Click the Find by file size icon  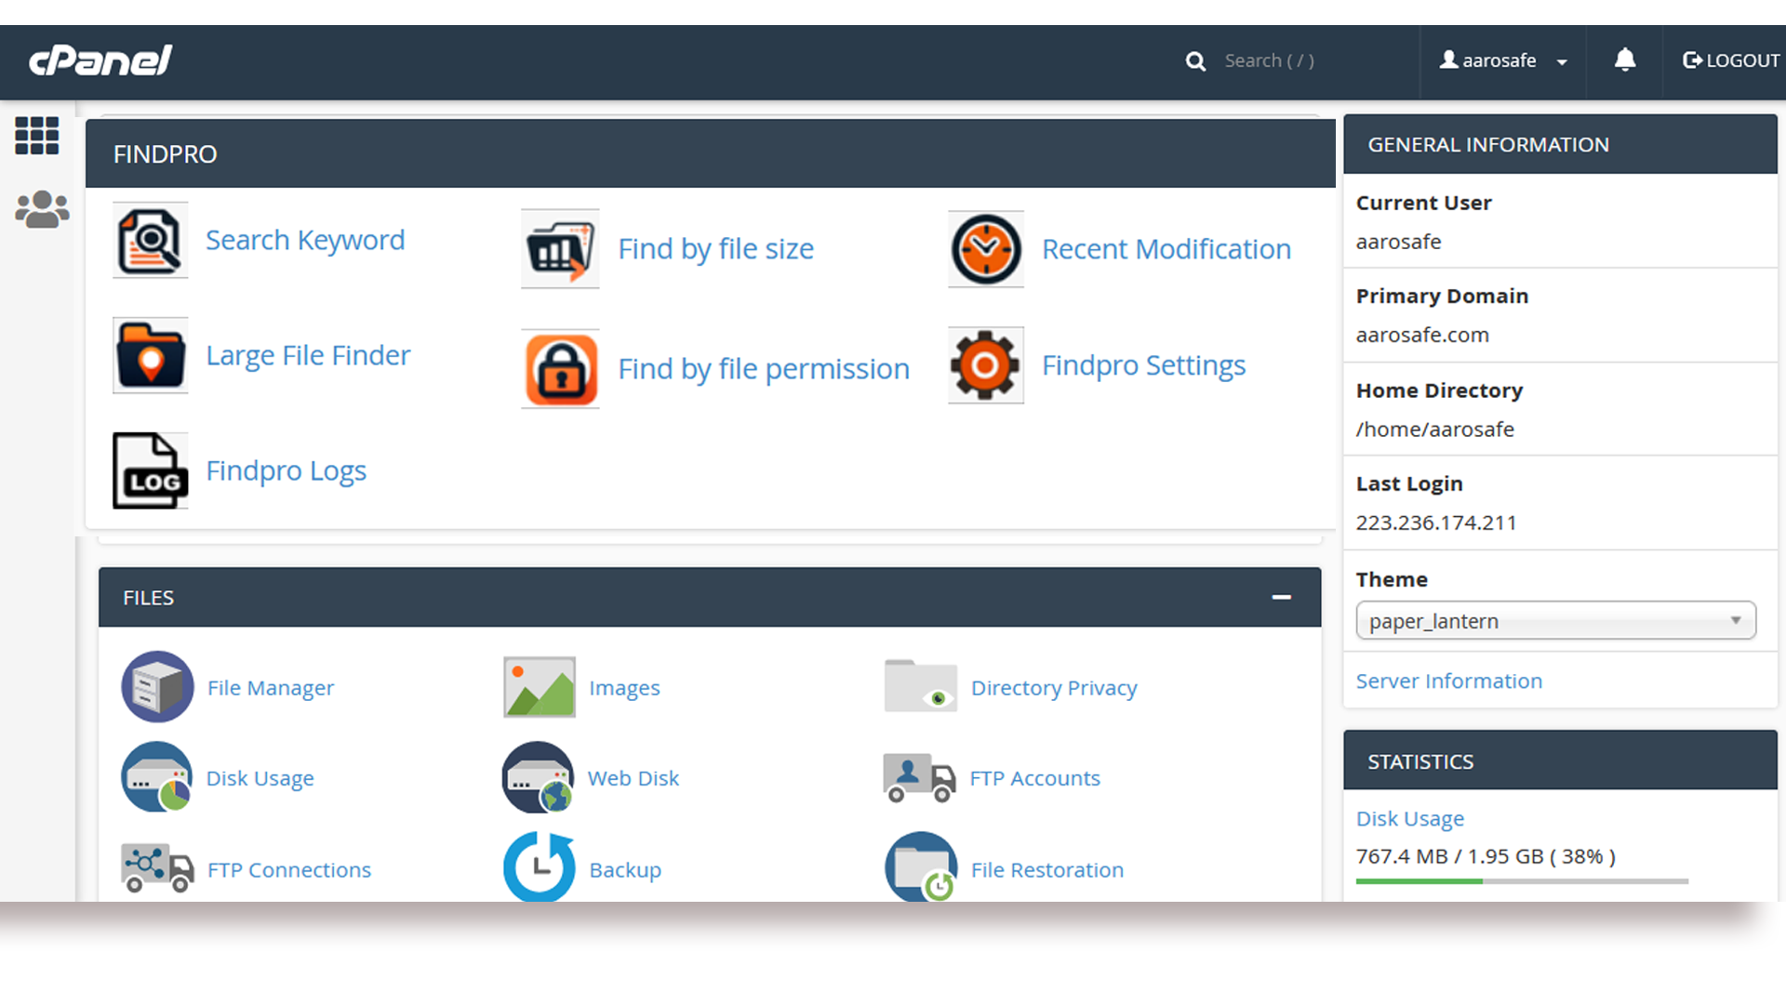click(560, 249)
